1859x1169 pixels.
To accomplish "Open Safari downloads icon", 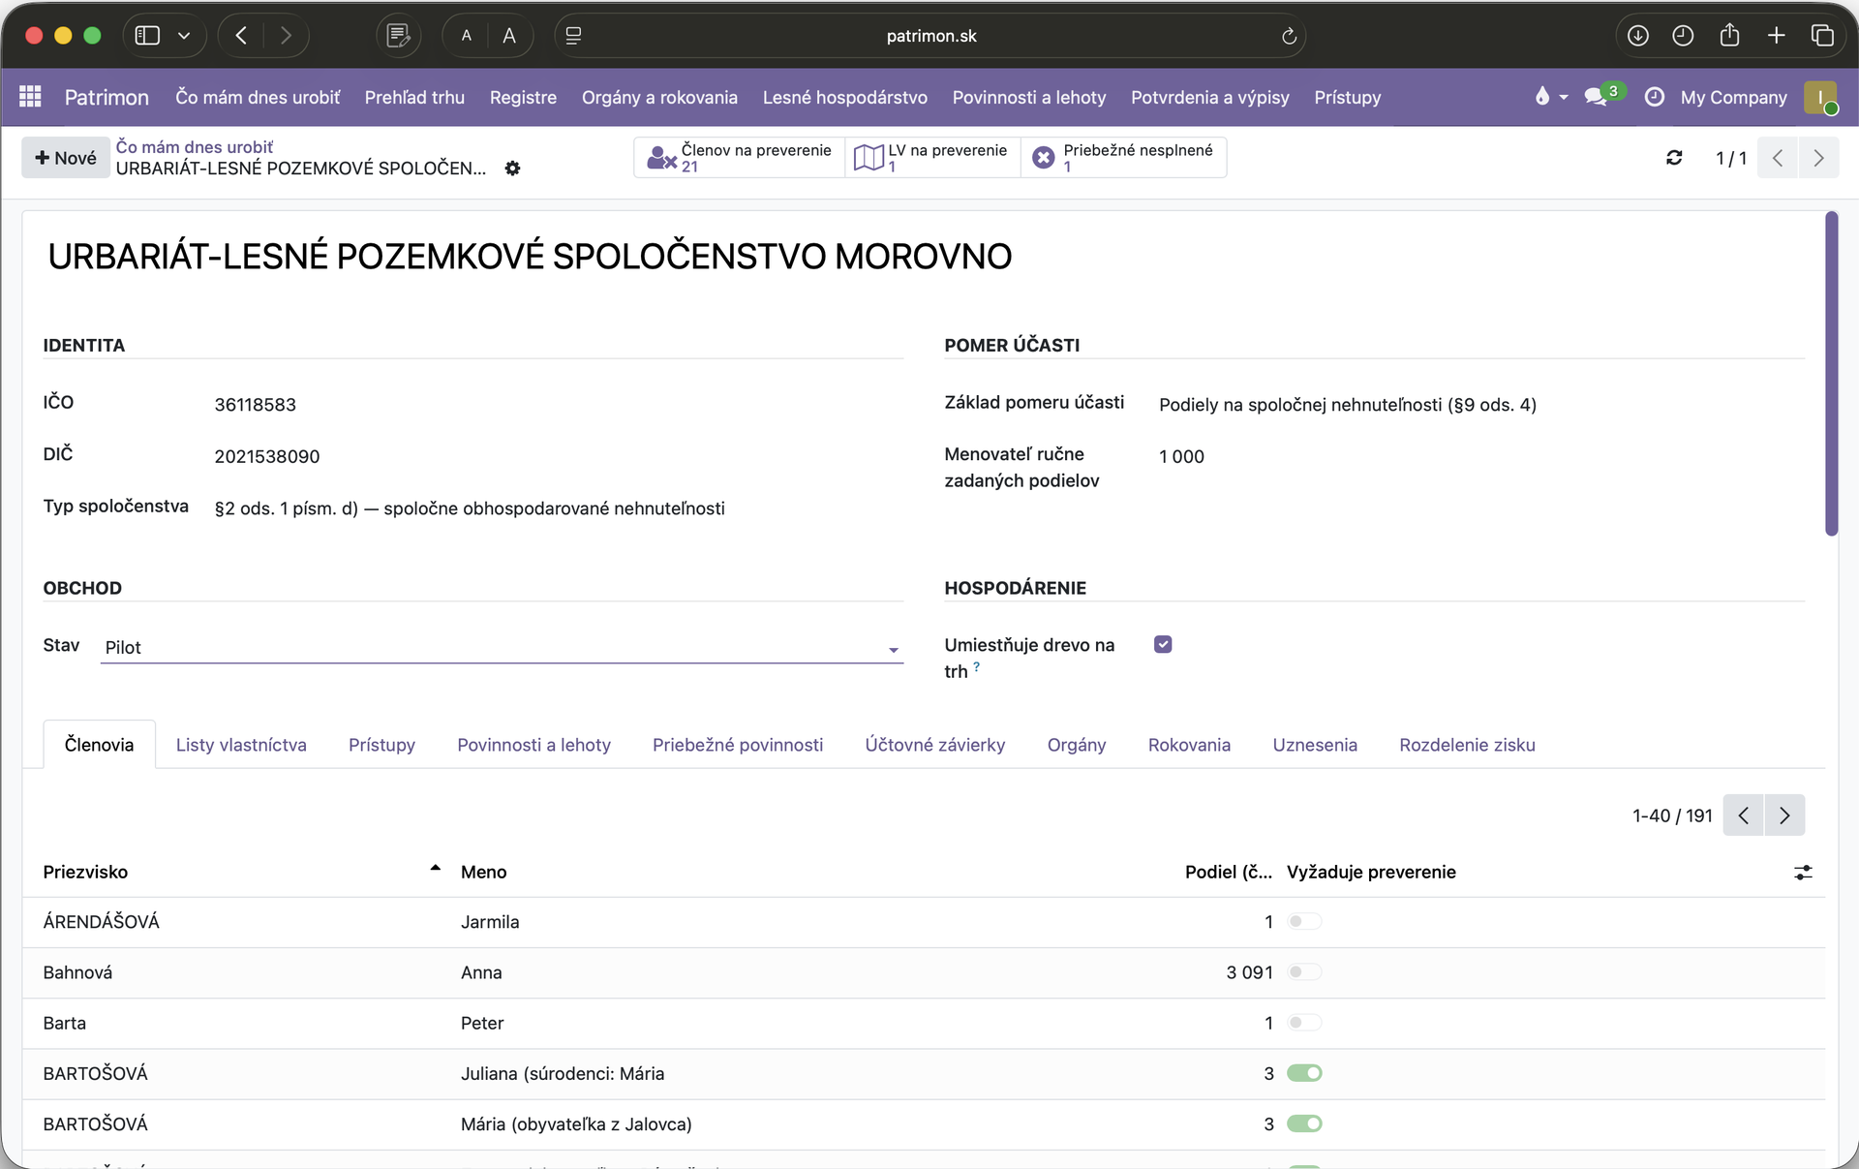I will [1637, 36].
